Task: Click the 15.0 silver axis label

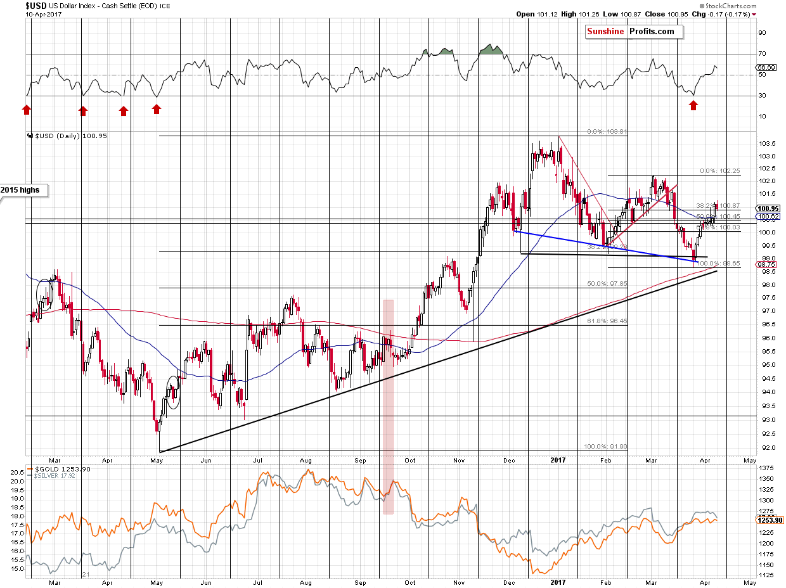Action: (17, 568)
